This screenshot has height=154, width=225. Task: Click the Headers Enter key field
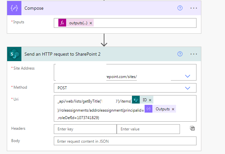(85, 129)
